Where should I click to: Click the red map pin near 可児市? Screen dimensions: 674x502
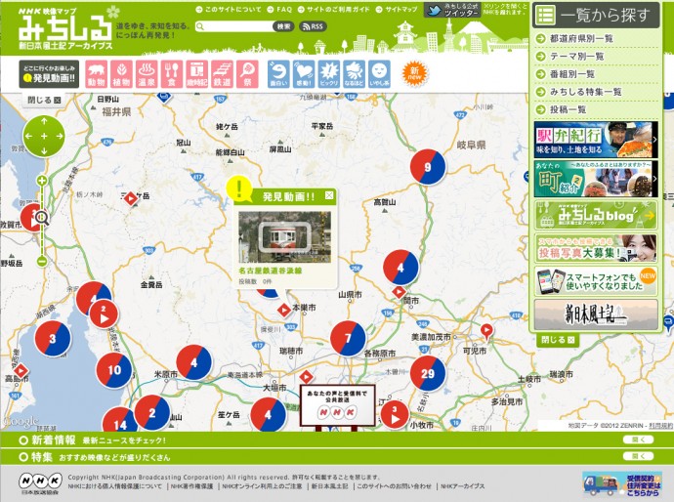(x=486, y=331)
